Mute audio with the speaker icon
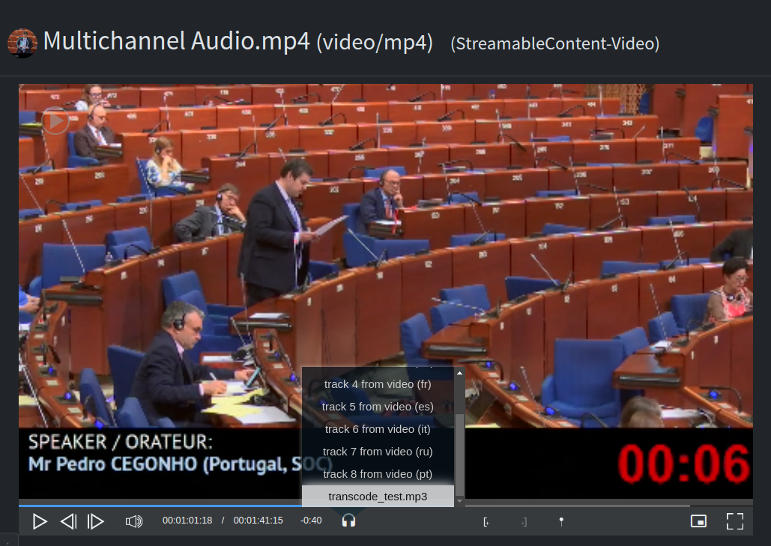The image size is (771, 546). click(133, 521)
